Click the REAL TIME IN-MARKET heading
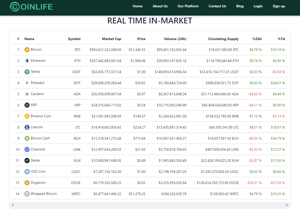 [x=150, y=21]
